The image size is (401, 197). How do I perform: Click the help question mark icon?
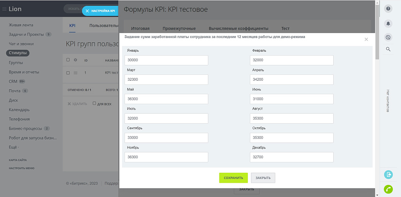point(388,9)
